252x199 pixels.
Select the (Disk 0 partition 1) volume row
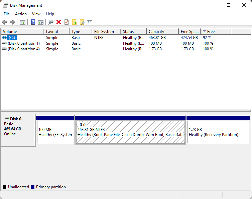coord(24,43)
